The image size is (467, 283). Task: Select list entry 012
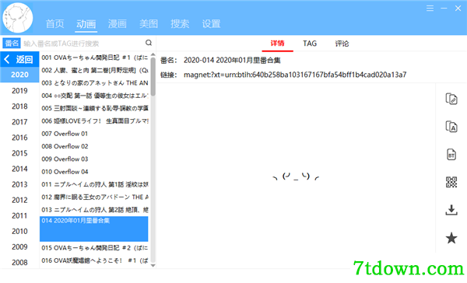click(x=94, y=197)
